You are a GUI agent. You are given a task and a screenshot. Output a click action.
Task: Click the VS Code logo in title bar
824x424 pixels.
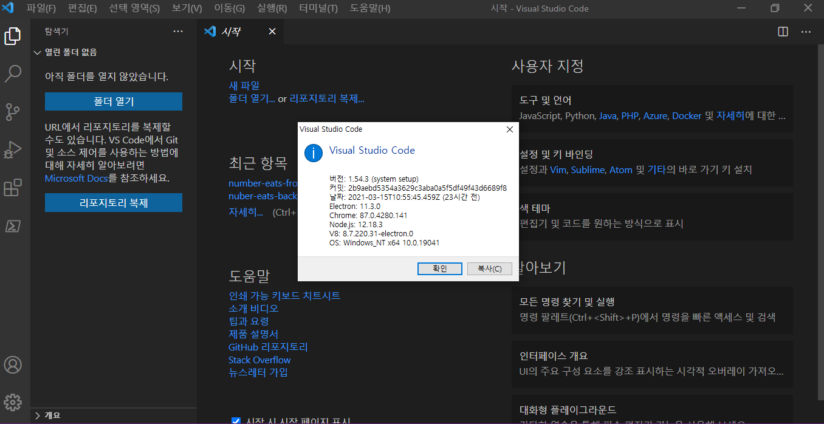(9, 9)
